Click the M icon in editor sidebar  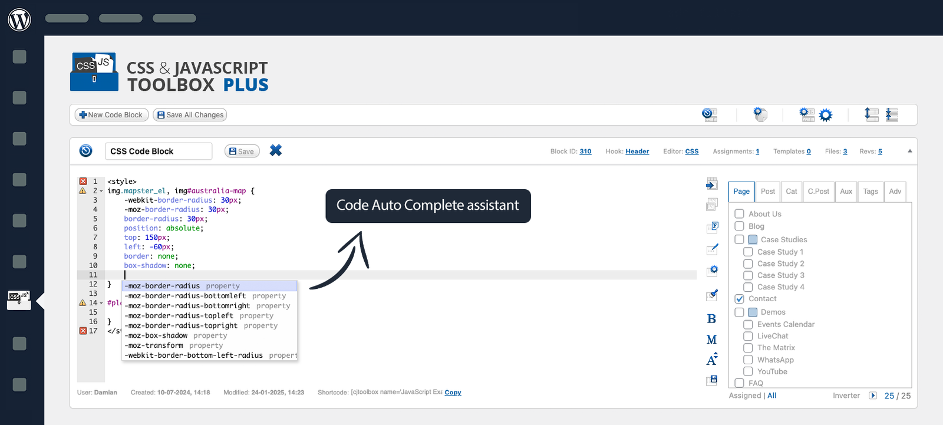(711, 340)
